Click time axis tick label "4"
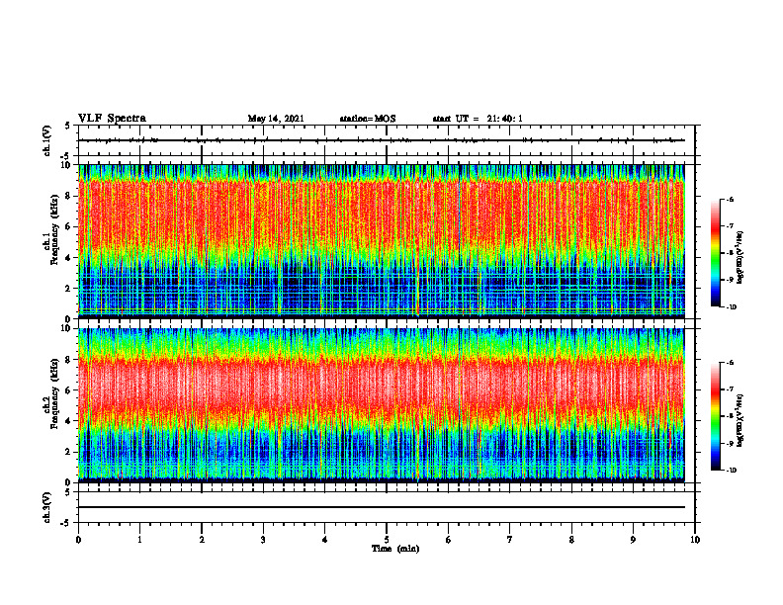The height and width of the screenshot is (605, 783). [325, 540]
